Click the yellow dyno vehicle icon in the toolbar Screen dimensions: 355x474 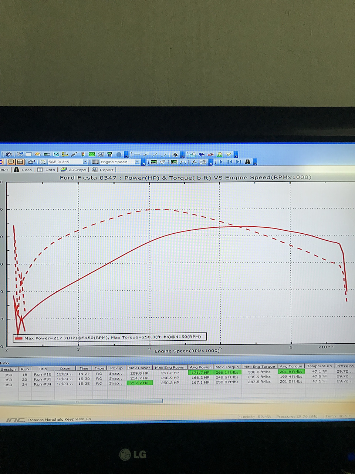point(65,154)
